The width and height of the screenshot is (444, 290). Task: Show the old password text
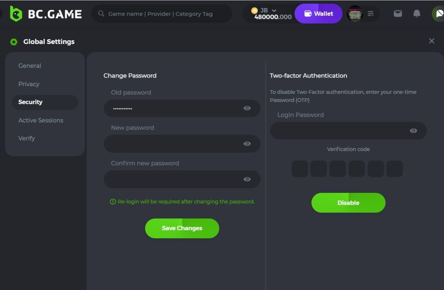(x=247, y=108)
